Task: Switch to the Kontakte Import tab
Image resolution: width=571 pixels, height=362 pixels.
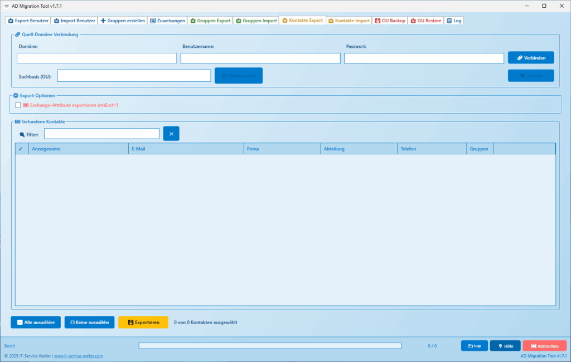Action: pos(349,20)
